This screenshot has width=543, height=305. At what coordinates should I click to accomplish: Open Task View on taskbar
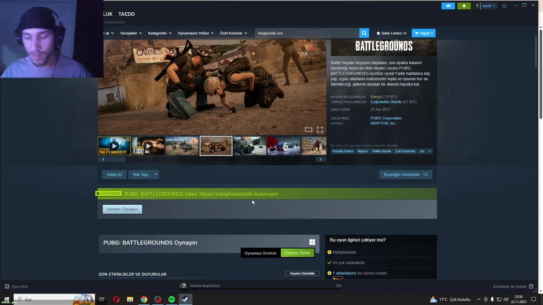click(x=102, y=299)
